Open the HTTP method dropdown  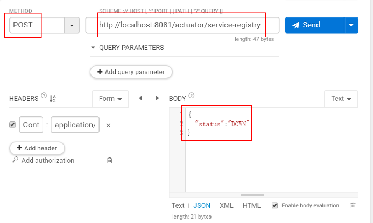[x=72, y=25]
